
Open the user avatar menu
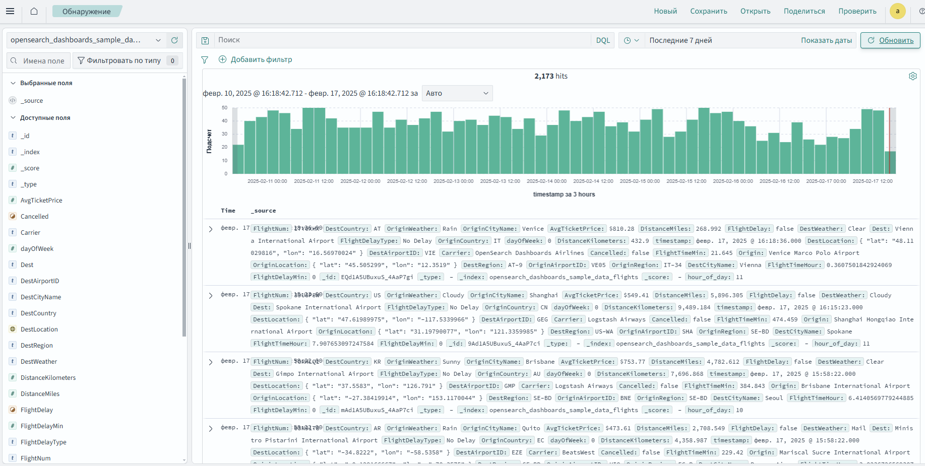pyautogui.click(x=897, y=11)
